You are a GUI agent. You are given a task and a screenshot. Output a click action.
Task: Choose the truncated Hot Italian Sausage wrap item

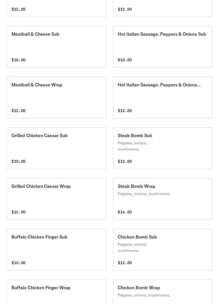(x=159, y=85)
